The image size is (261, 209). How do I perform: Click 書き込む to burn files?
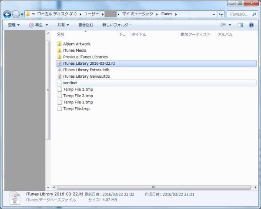[86, 25]
